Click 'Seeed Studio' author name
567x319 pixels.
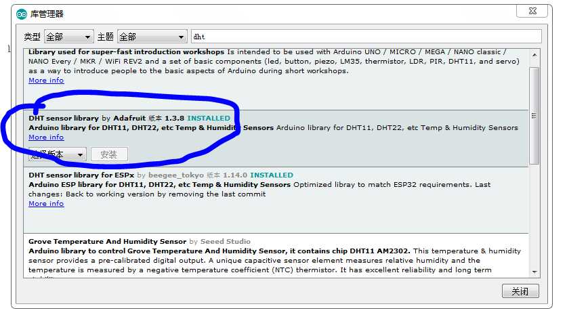[226, 242]
